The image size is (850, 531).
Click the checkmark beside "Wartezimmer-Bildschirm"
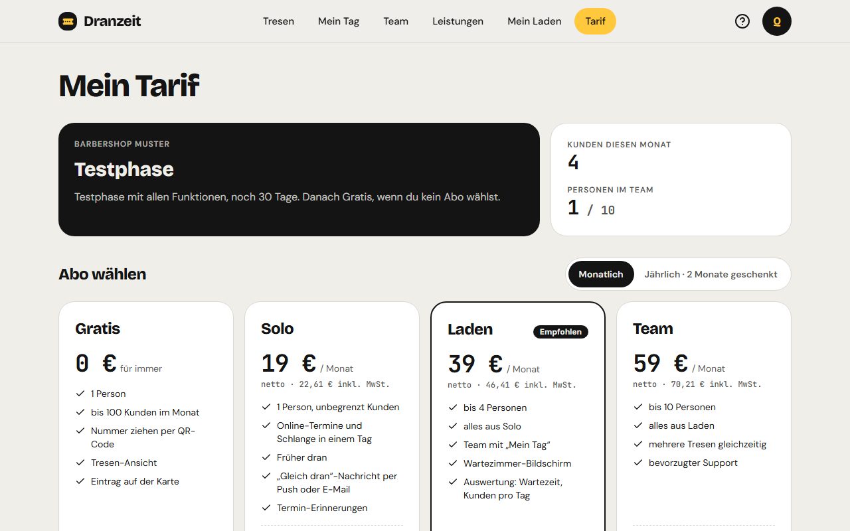coord(453,463)
